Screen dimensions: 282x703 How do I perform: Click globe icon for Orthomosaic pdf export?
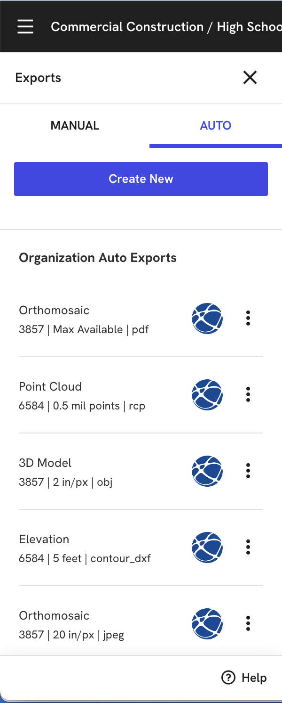[207, 319]
